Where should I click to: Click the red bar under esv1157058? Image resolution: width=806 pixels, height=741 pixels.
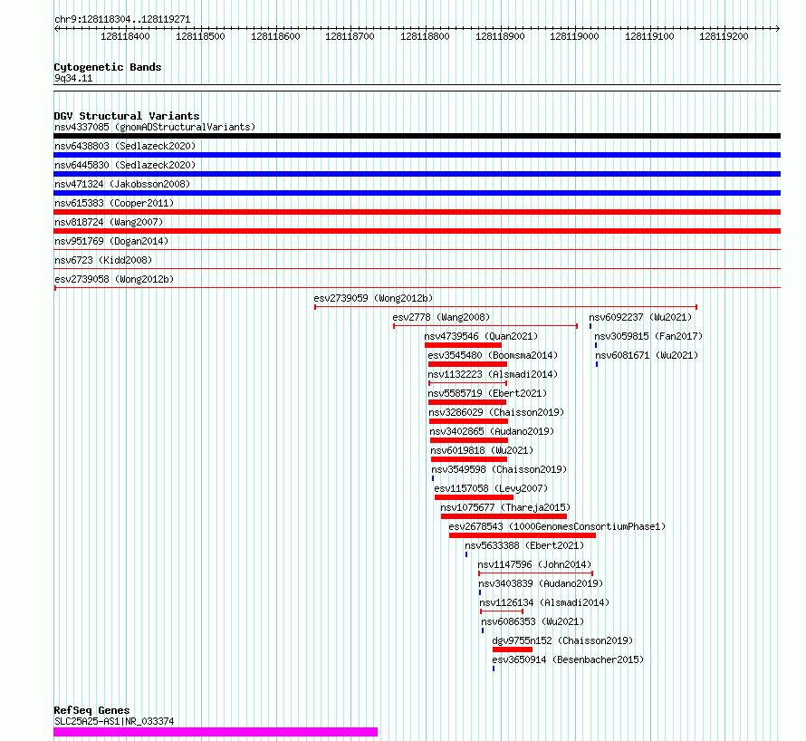474,497
